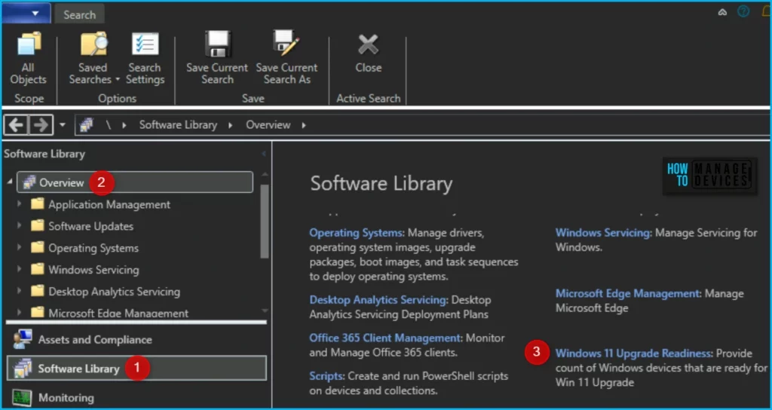Click the navigation tree scrollbar thumb
The width and height of the screenshot is (772, 410).
click(x=265, y=222)
